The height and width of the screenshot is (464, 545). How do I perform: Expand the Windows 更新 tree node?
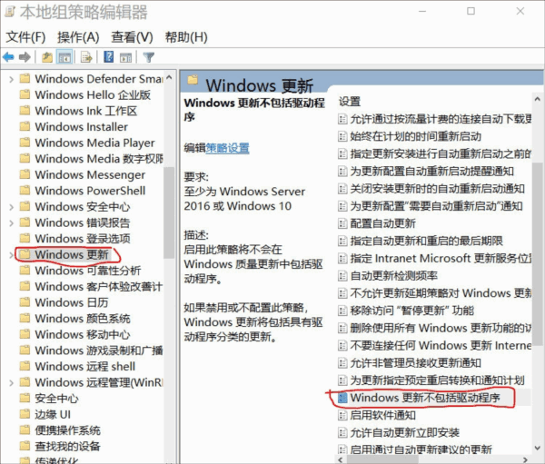pyautogui.click(x=11, y=254)
